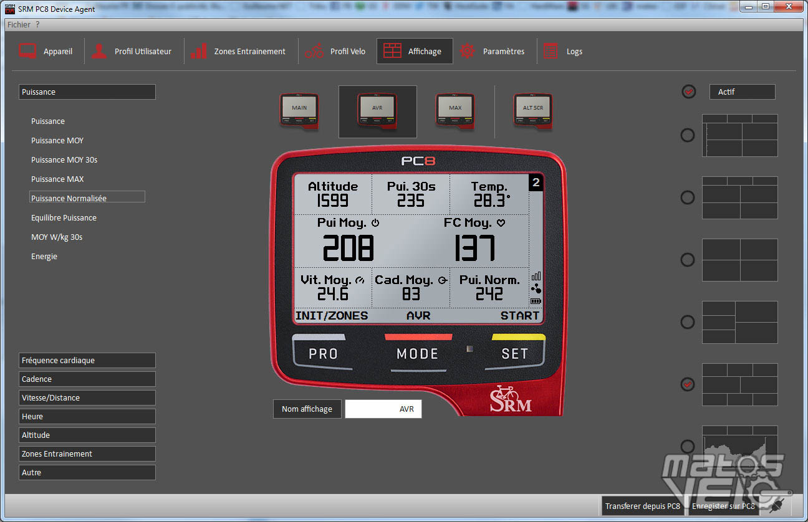
Task: Click the Altitude field on device screen
Action: 333,194
